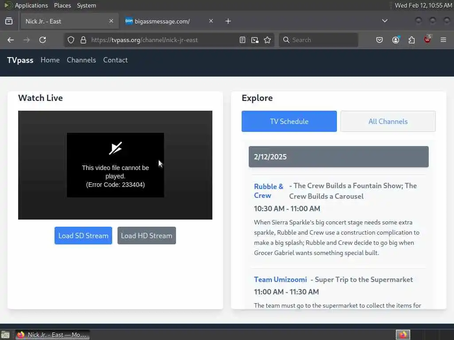Bookmark this page with the star icon
The height and width of the screenshot is (340, 454).
click(267, 40)
